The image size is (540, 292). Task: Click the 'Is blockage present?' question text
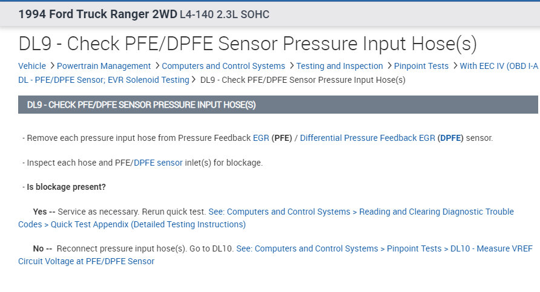tap(67, 187)
